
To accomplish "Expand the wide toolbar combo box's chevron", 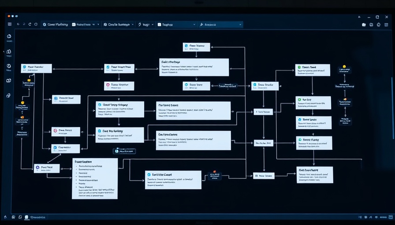I will pos(194,25).
